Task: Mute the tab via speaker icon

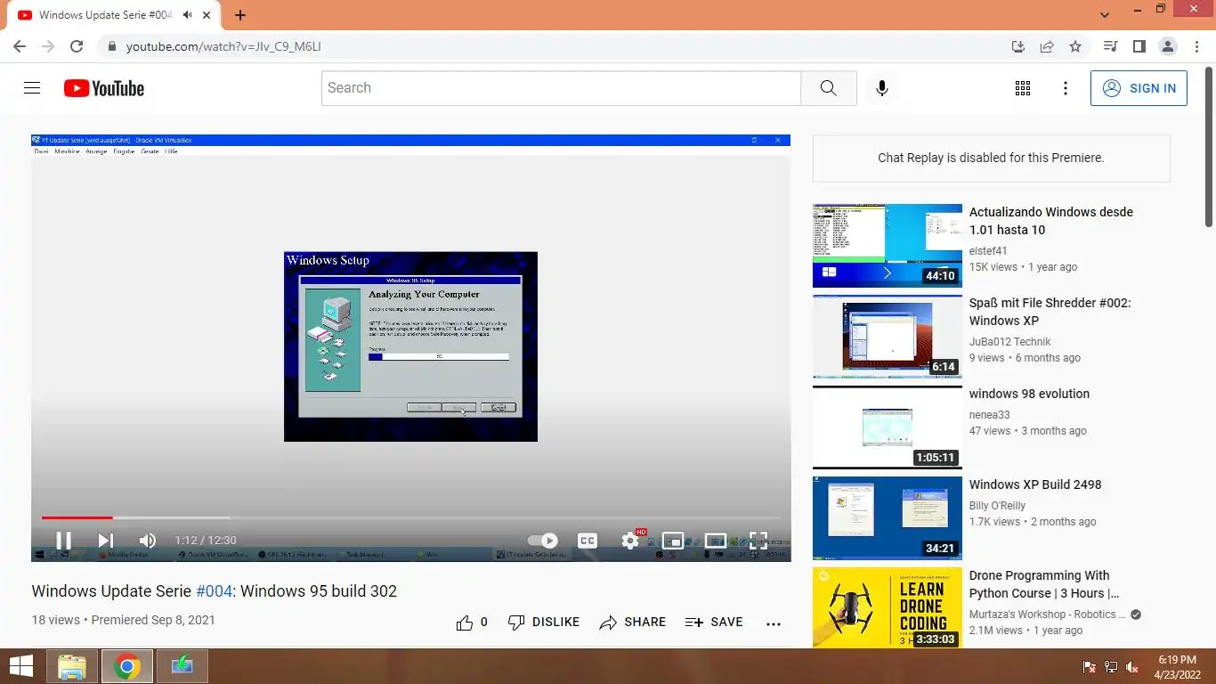Action: click(188, 15)
